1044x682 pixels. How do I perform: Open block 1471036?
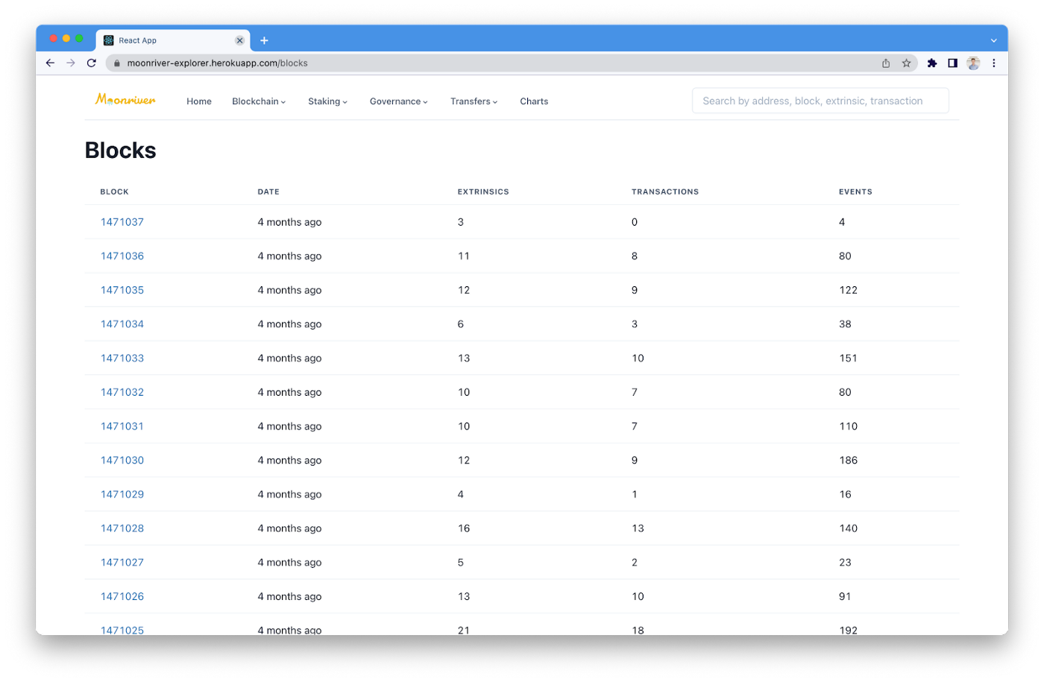[x=122, y=256]
